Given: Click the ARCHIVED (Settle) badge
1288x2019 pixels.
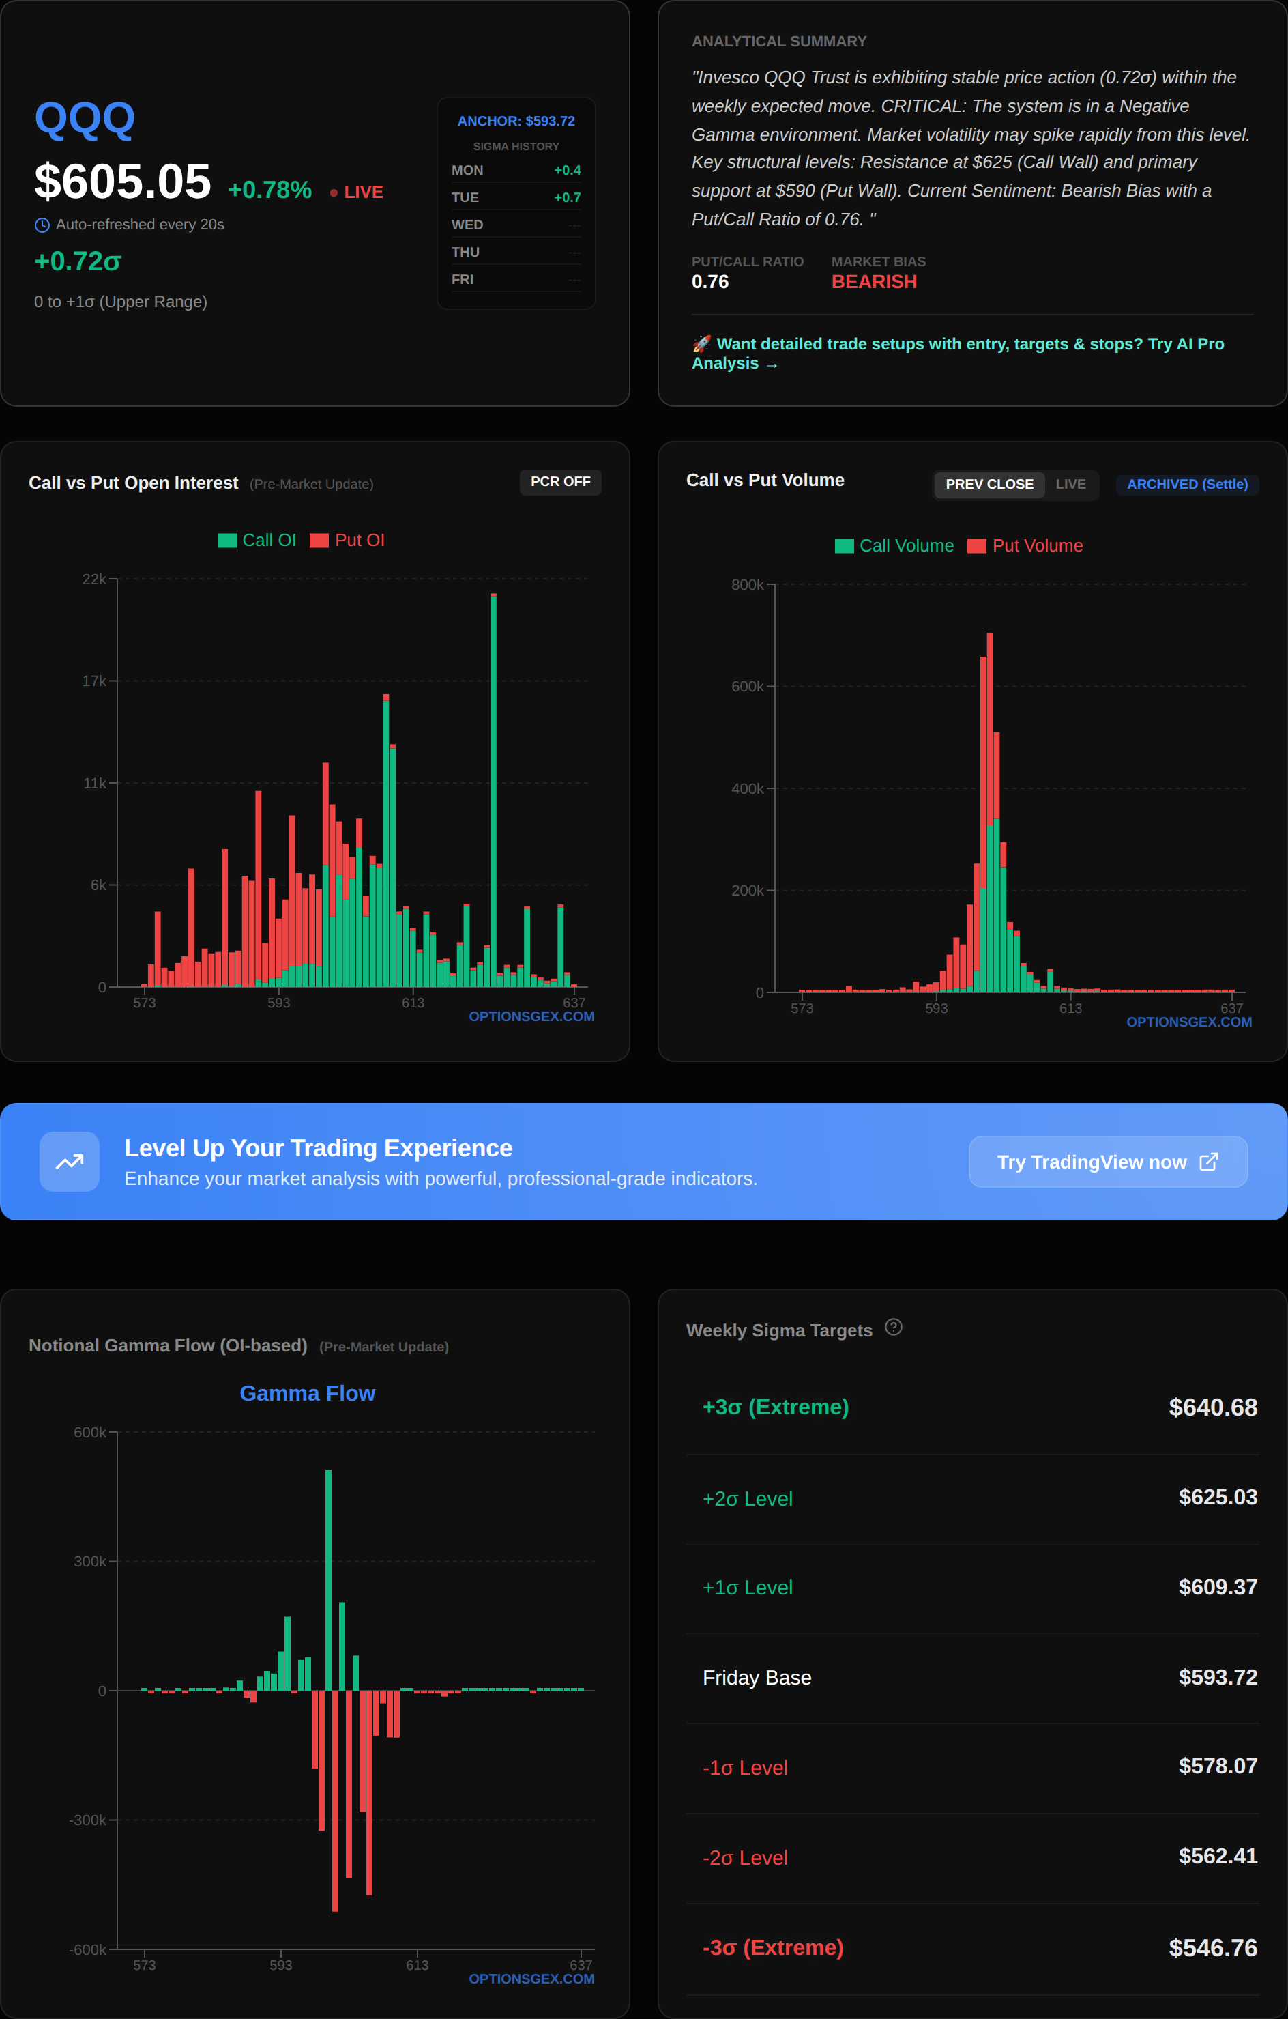Looking at the screenshot, I should point(1186,484).
